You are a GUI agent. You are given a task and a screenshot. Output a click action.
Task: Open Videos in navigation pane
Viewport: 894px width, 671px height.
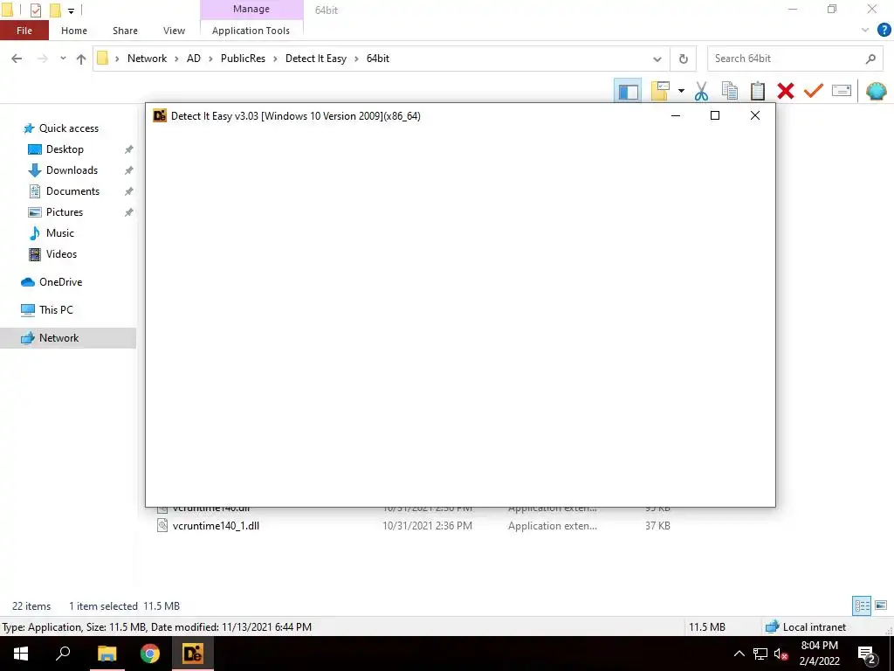(61, 254)
